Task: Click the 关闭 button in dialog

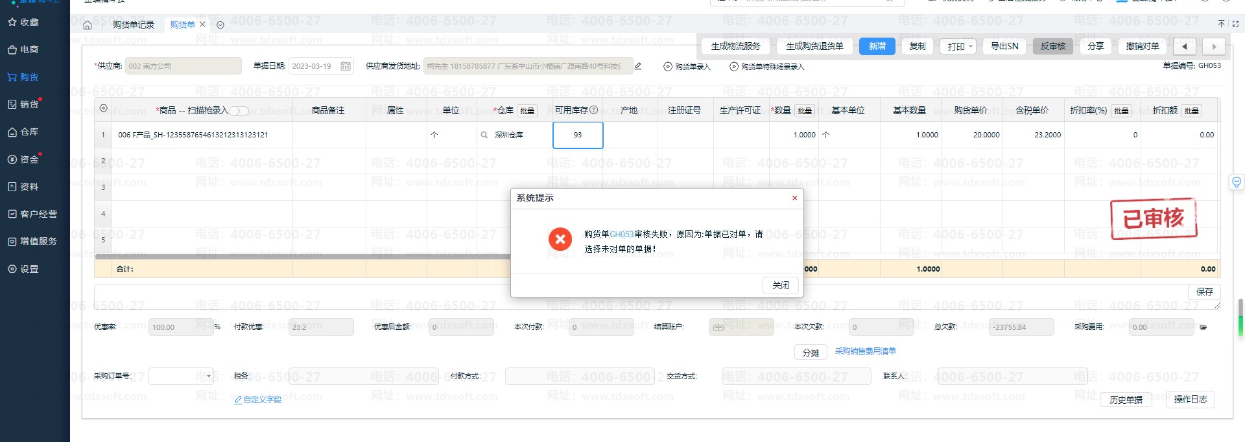Action: coord(780,285)
